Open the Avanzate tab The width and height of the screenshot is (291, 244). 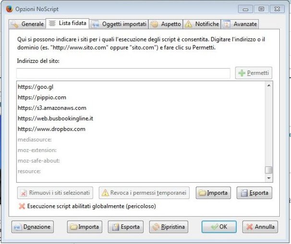coord(240,24)
